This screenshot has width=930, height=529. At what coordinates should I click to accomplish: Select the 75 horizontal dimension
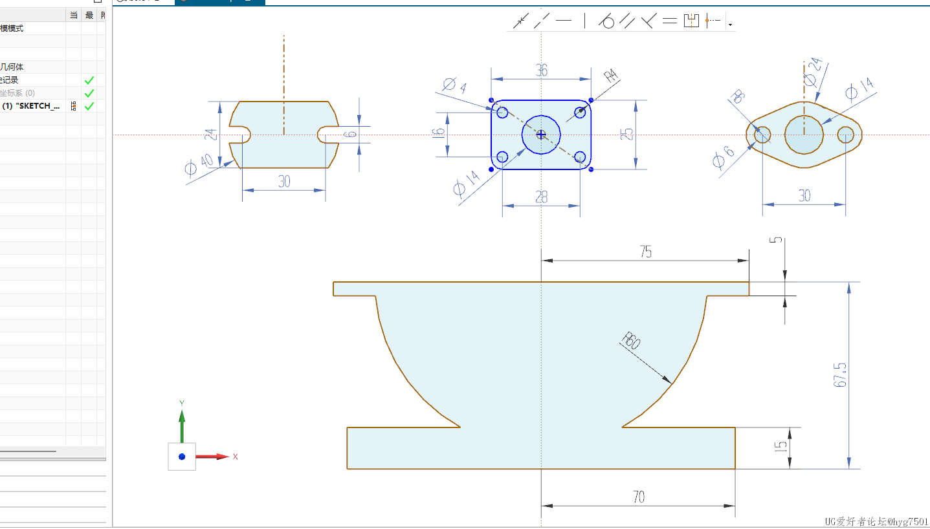(645, 252)
